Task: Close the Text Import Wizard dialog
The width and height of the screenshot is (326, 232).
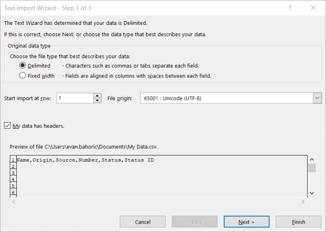Action: (x=313, y=8)
